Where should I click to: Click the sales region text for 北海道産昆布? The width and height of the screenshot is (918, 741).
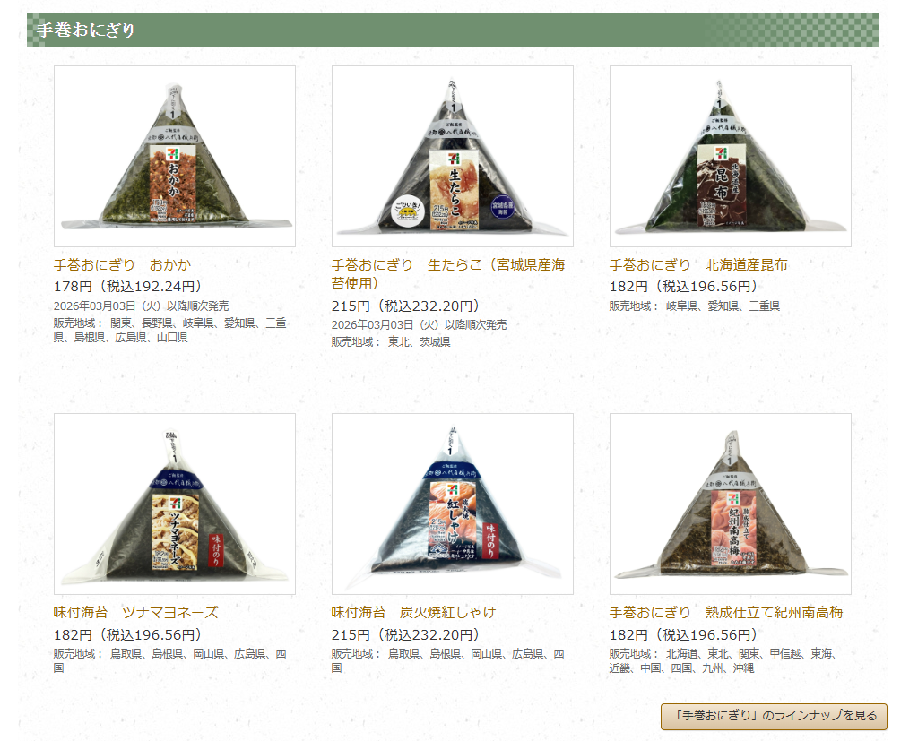695,306
